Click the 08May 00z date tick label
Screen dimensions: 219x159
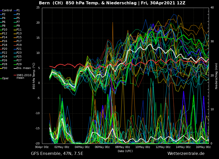123,147
